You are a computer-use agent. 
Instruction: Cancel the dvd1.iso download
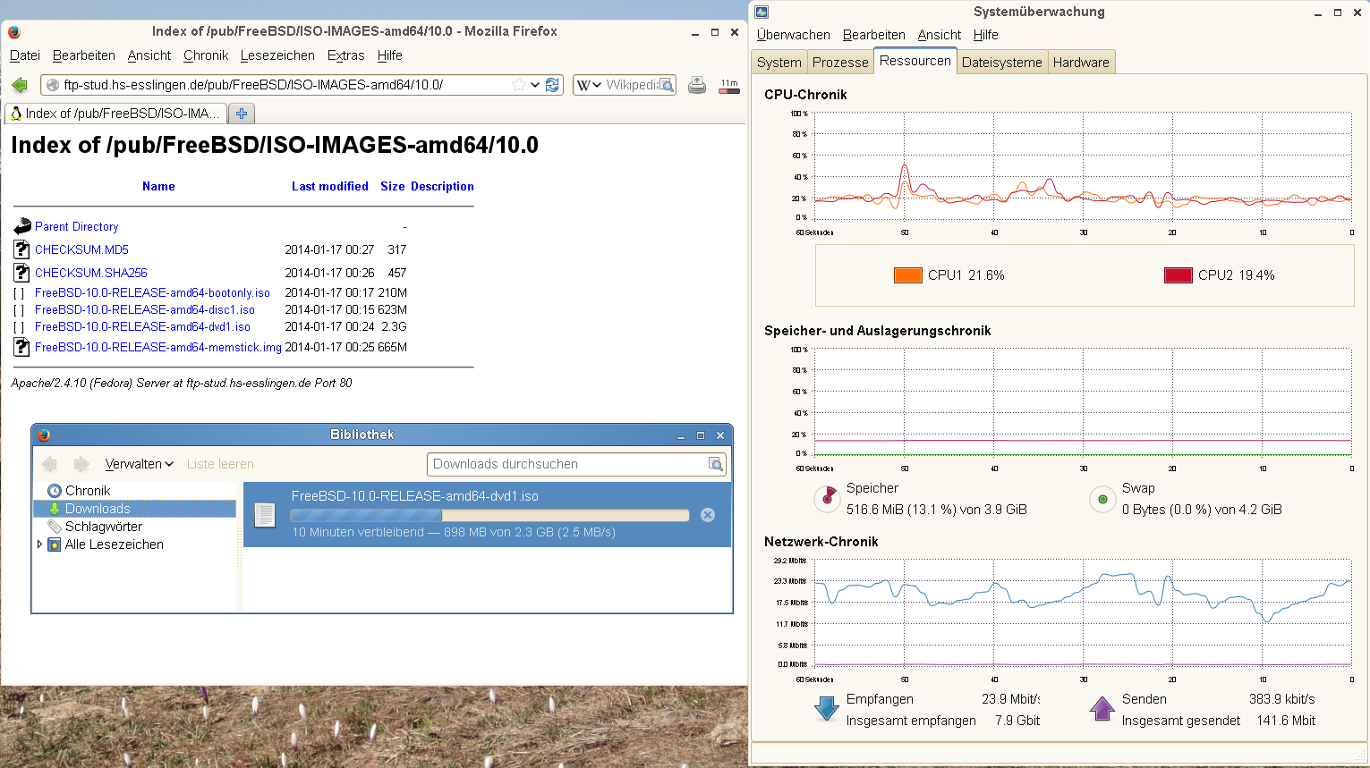708,515
